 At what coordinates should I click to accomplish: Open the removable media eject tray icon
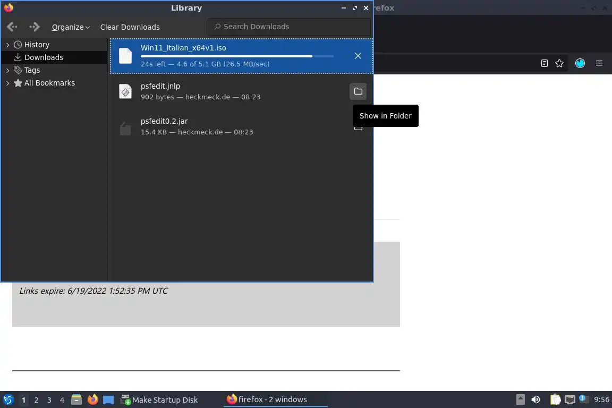click(x=520, y=400)
